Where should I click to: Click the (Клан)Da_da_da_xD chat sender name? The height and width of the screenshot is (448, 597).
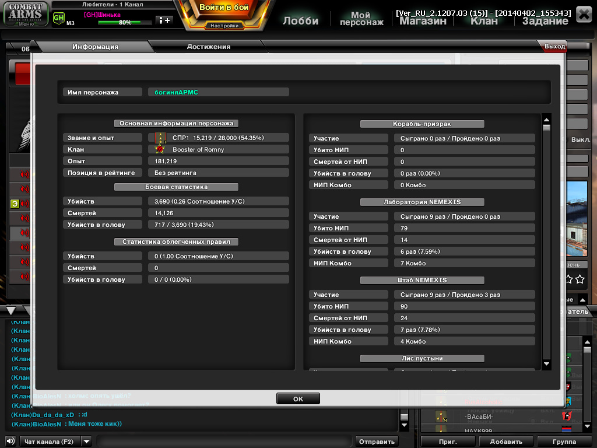point(43,415)
